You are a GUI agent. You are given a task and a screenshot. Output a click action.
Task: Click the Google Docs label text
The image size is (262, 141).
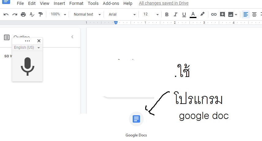click(x=136, y=135)
